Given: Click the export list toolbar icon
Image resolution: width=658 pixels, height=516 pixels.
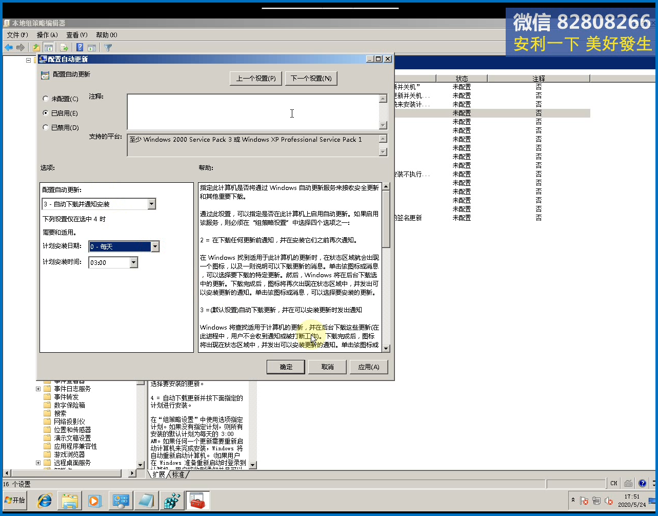Looking at the screenshot, I should click(64, 47).
